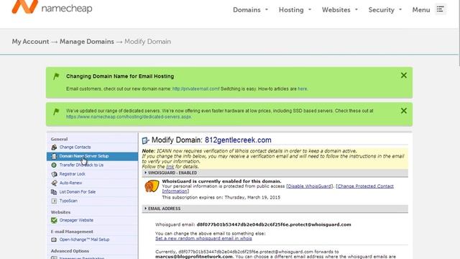Click the flag icon in Email Hosting notice
The width and height of the screenshot is (460, 259).
[56, 76]
